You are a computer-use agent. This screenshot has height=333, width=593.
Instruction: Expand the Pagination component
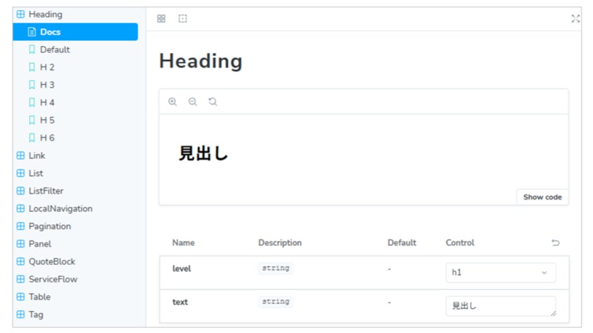(x=50, y=226)
